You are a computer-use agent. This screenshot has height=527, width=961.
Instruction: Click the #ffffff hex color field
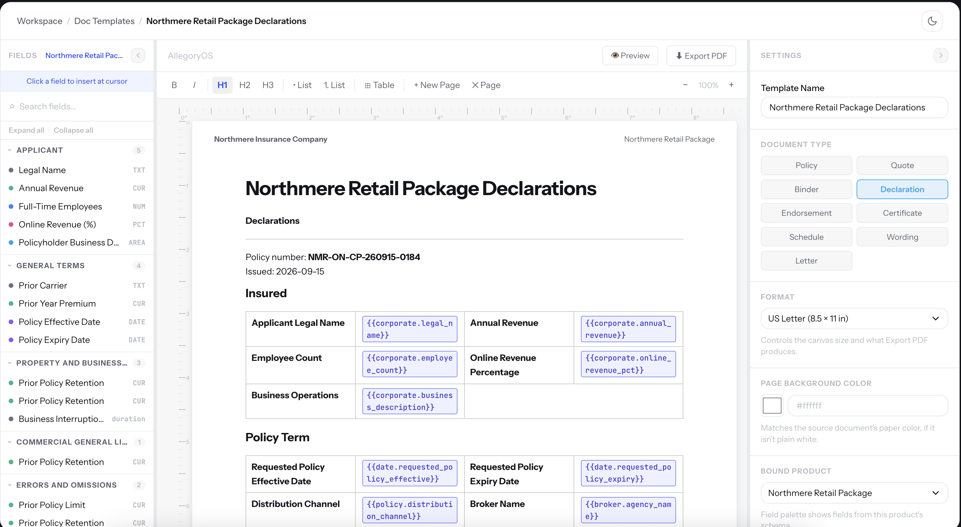point(868,405)
